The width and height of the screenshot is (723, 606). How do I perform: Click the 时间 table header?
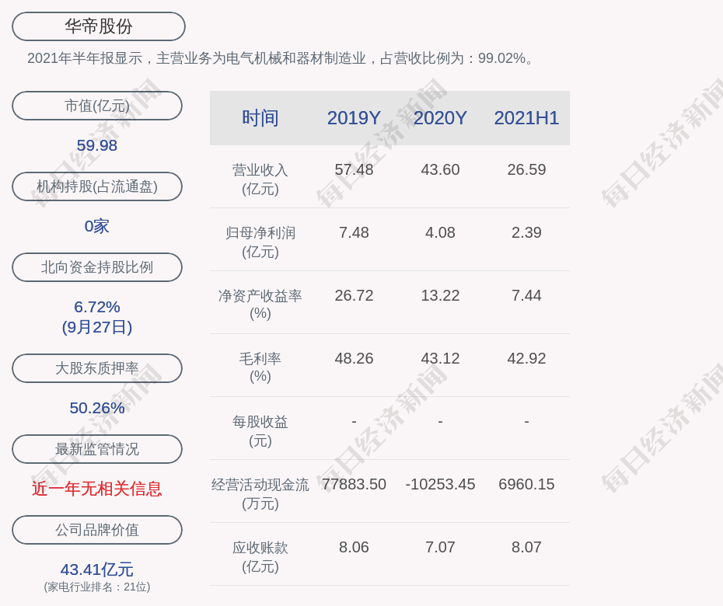click(x=260, y=118)
